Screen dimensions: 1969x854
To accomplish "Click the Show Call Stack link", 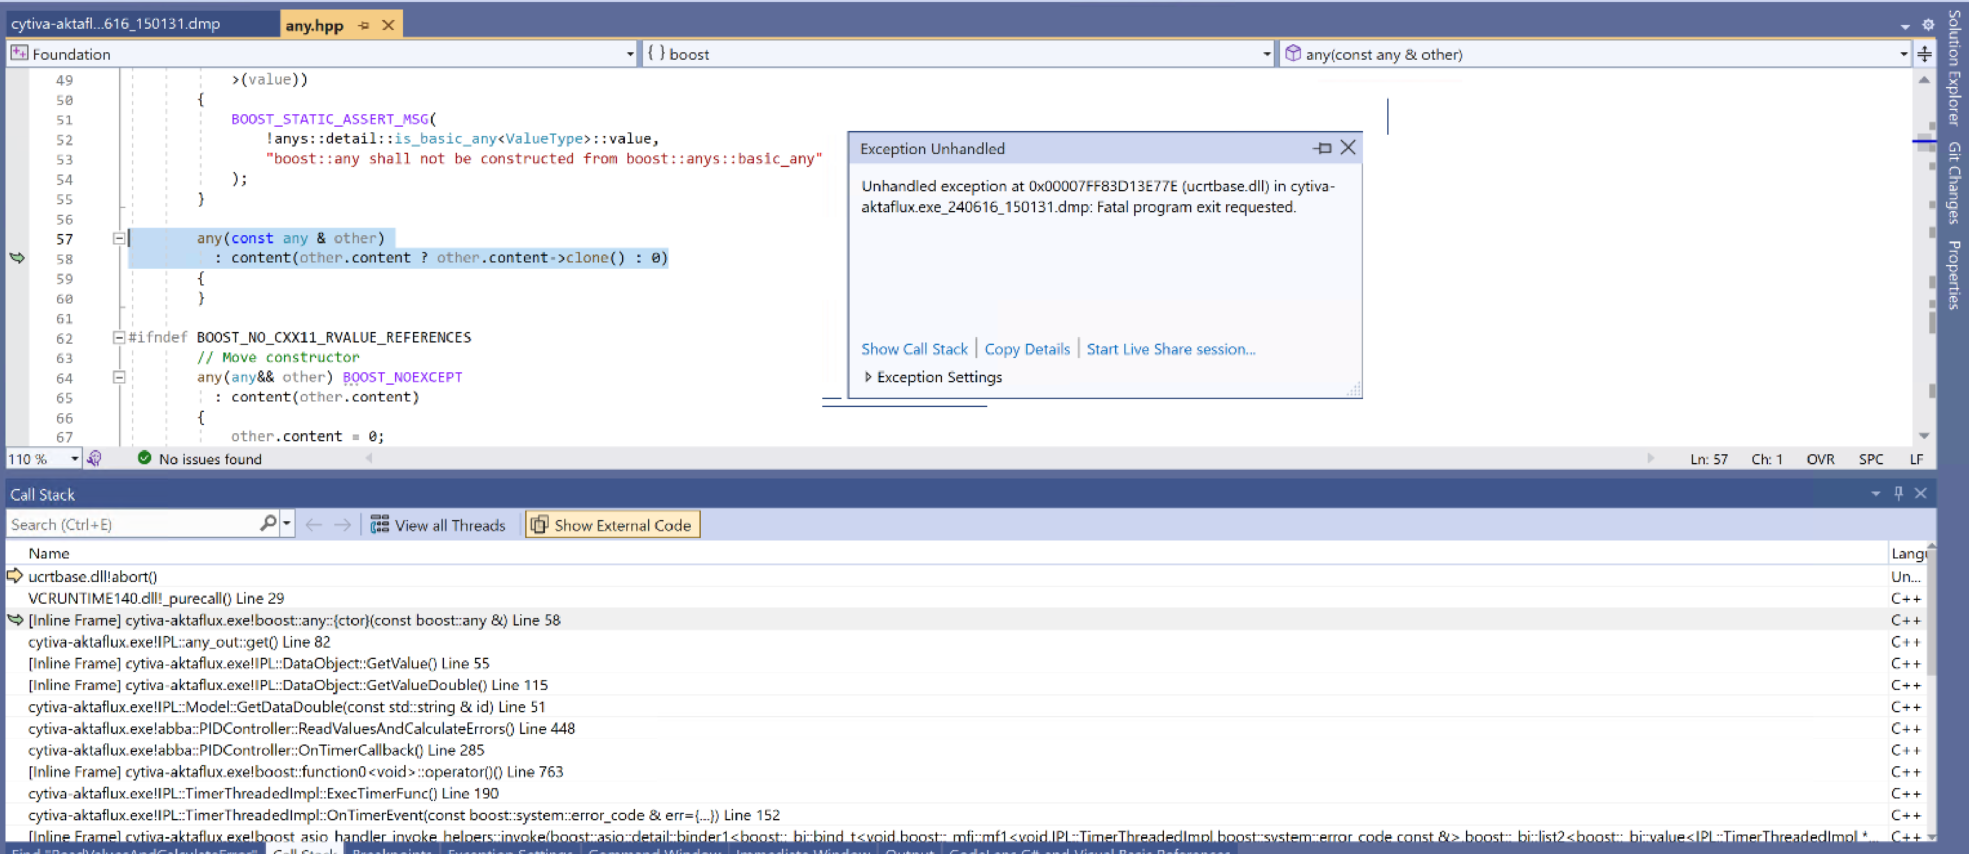I will click(914, 349).
